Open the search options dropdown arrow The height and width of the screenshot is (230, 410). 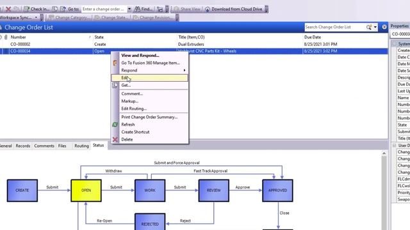click(375, 27)
